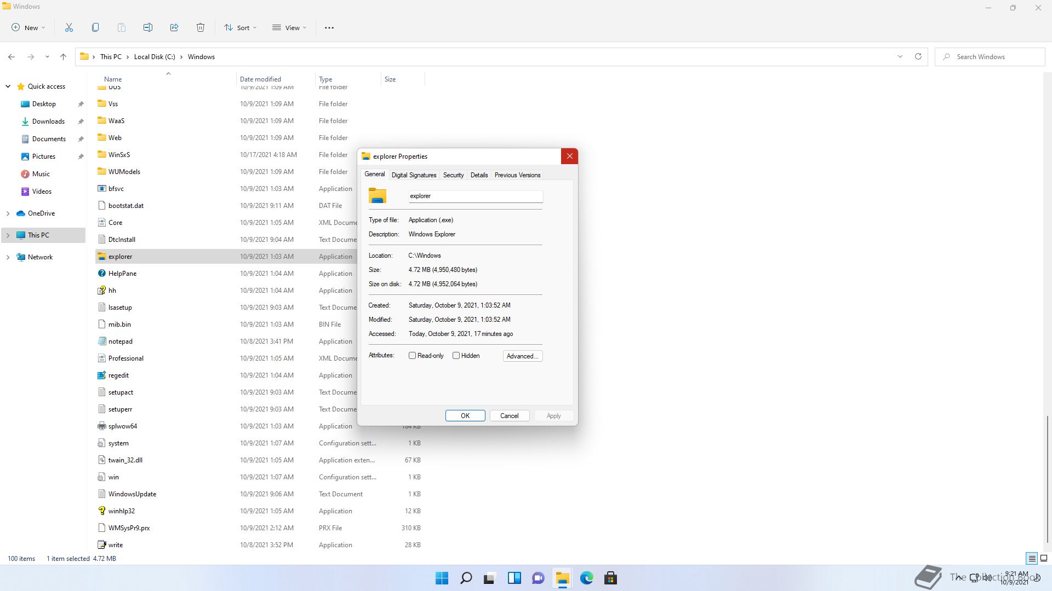The height and width of the screenshot is (591, 1052).
Task: Close the explorer Properties dialog
Action: coord(569,157)
